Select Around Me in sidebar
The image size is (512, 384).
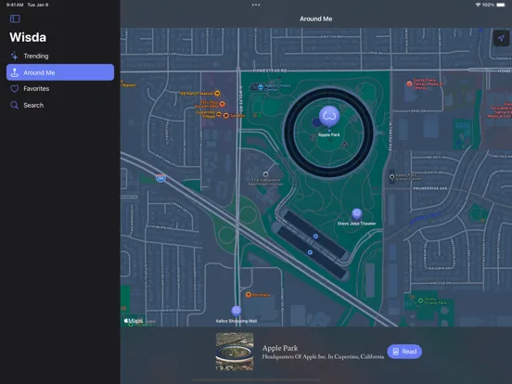pyautogui.click(x=60, y=72)
